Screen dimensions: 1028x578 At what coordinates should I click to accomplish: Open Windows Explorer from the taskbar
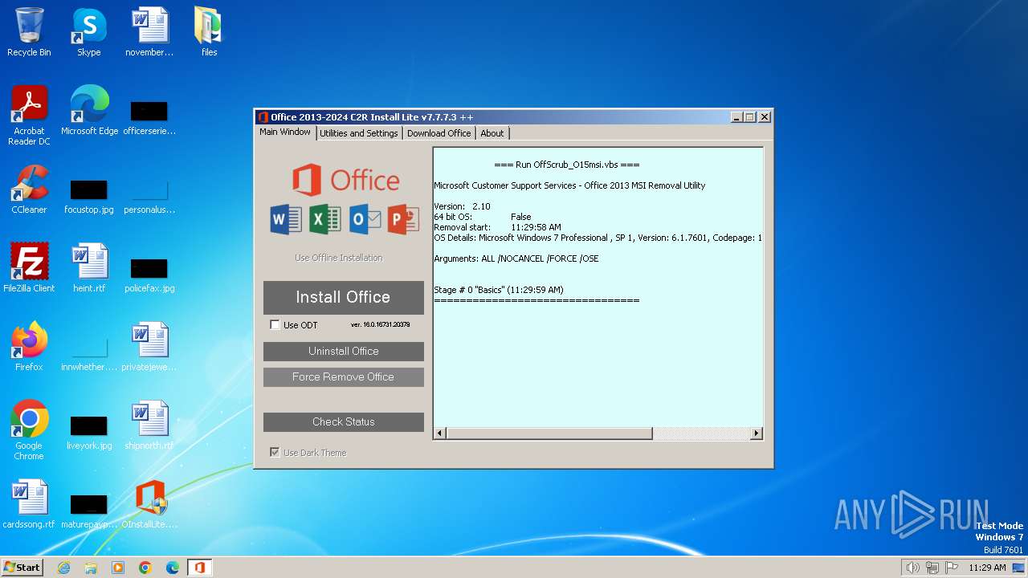(91, 568)
